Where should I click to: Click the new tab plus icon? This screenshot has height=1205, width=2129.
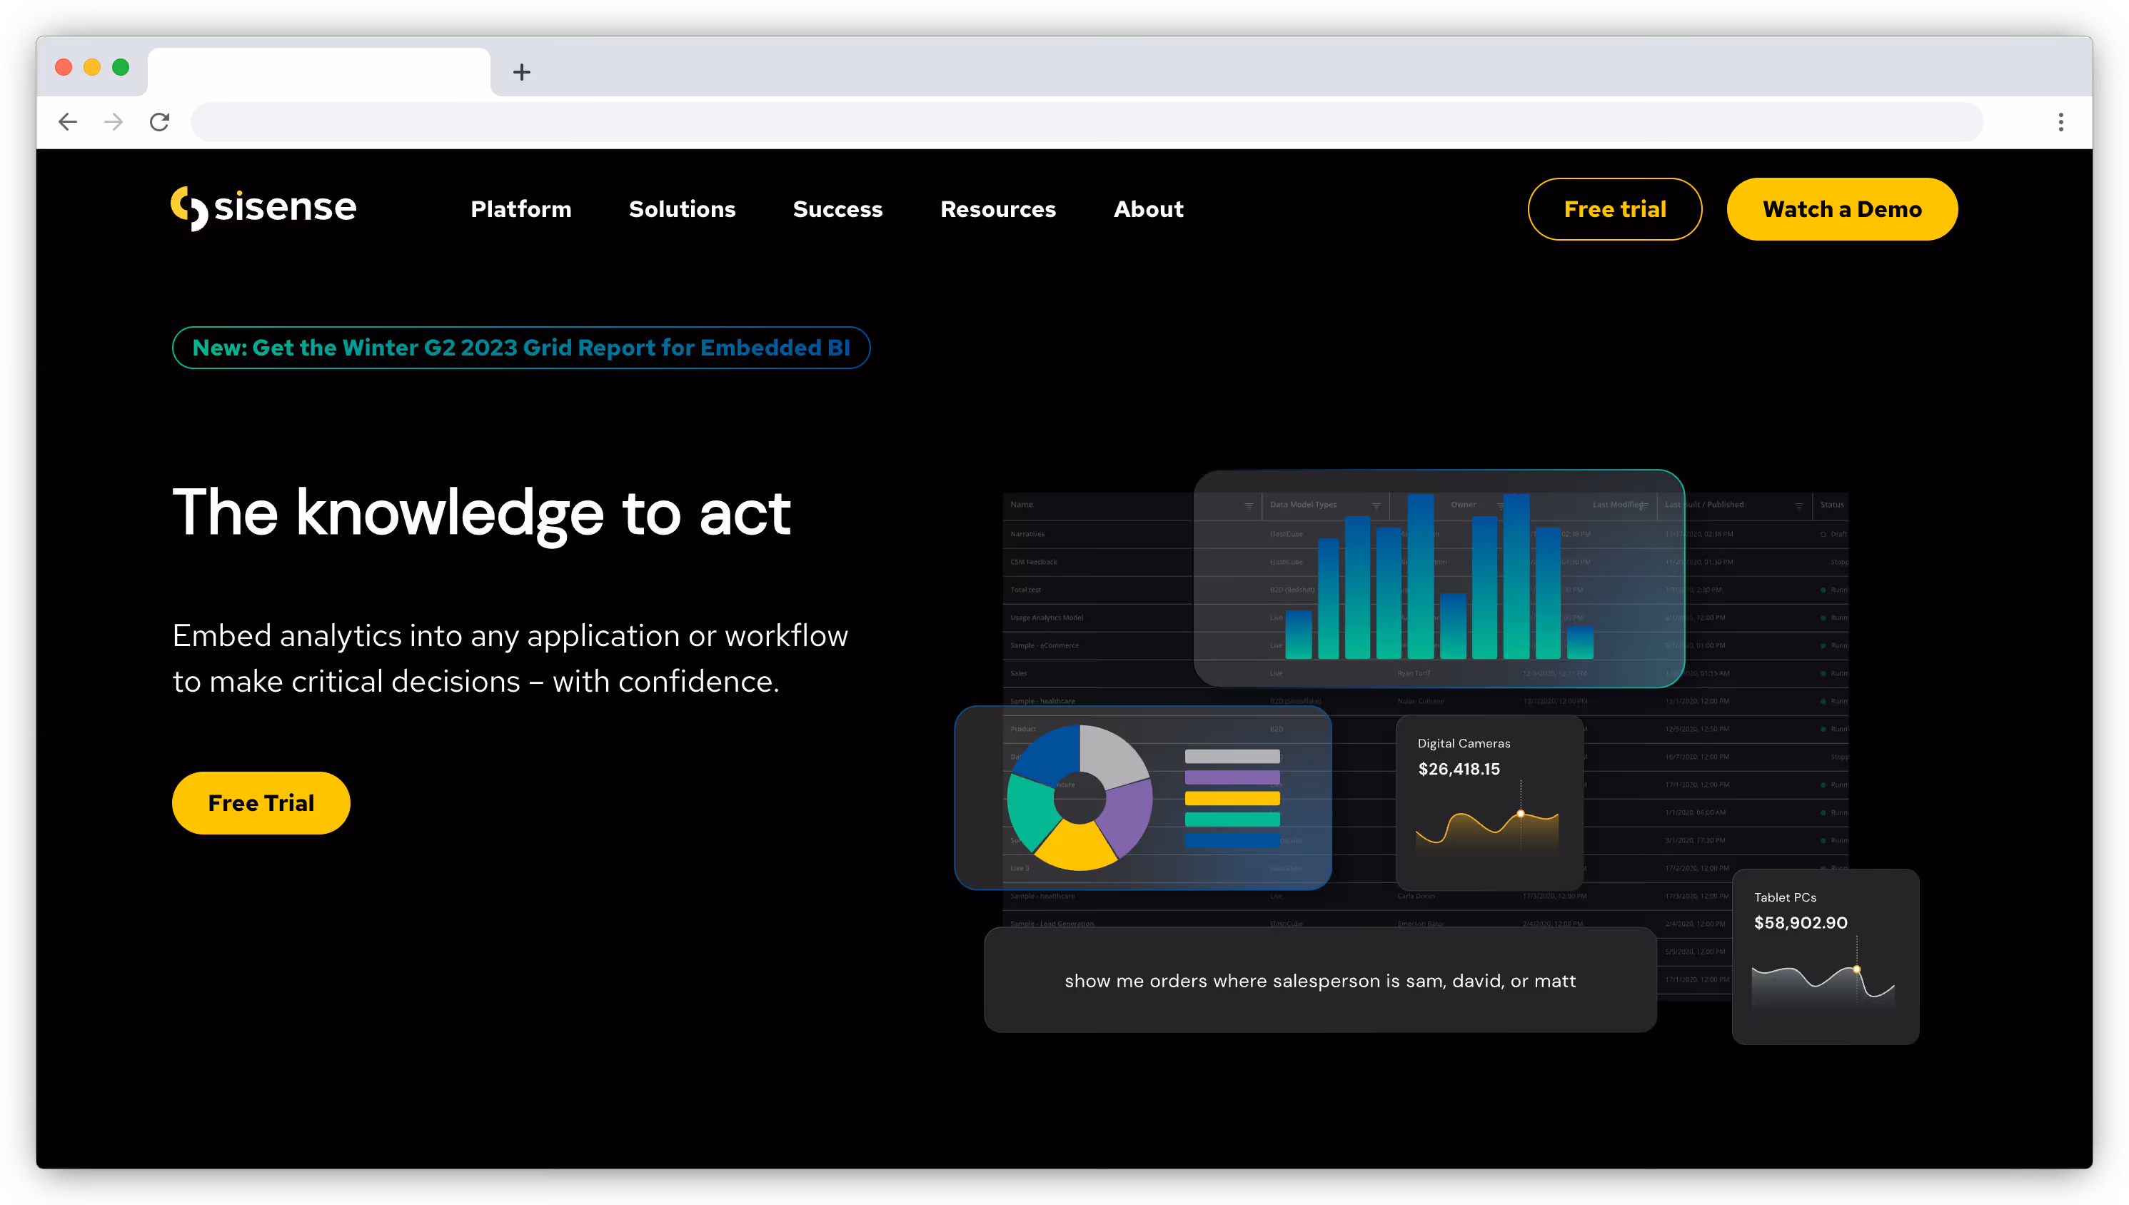(x=521, y=72)
